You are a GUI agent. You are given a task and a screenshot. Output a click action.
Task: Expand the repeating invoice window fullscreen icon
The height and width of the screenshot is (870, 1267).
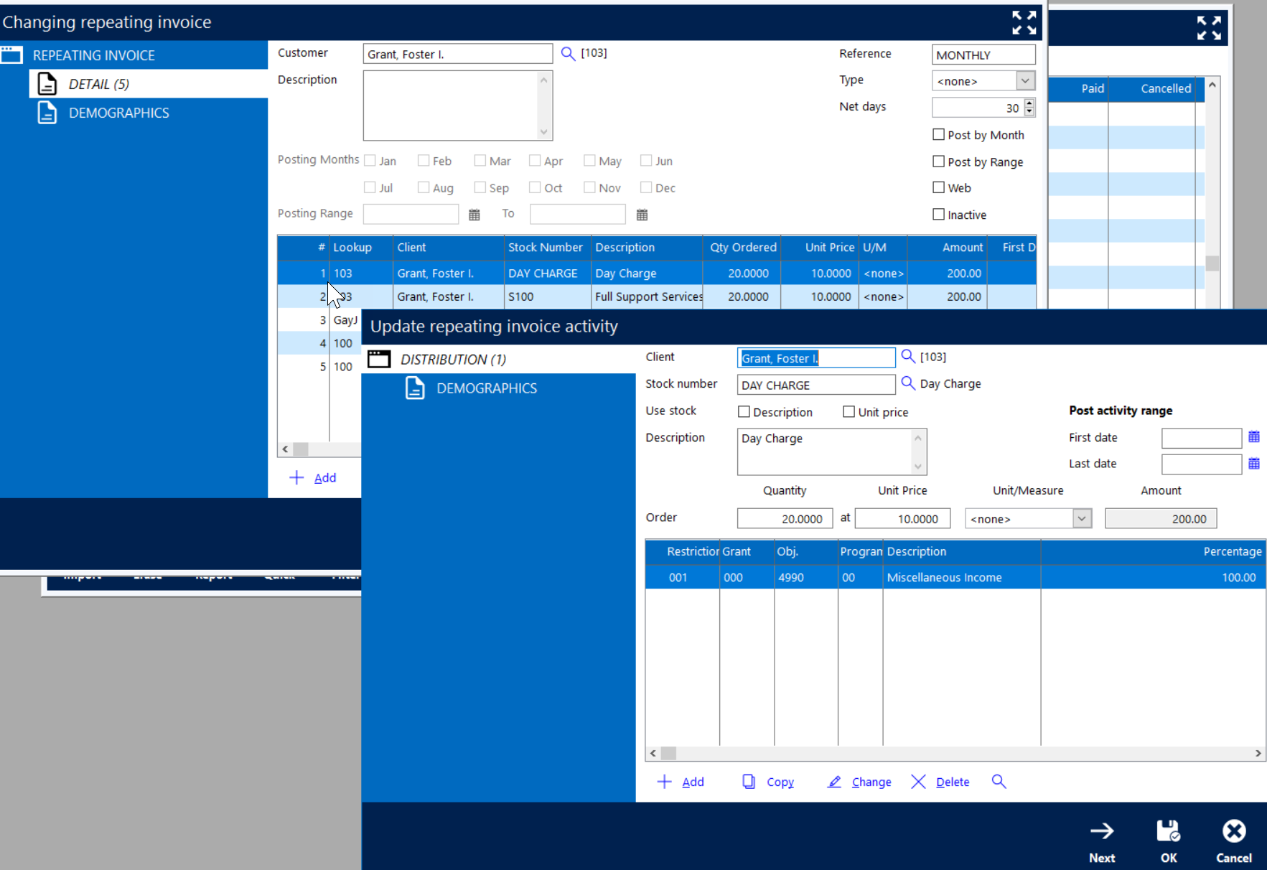1024,22
